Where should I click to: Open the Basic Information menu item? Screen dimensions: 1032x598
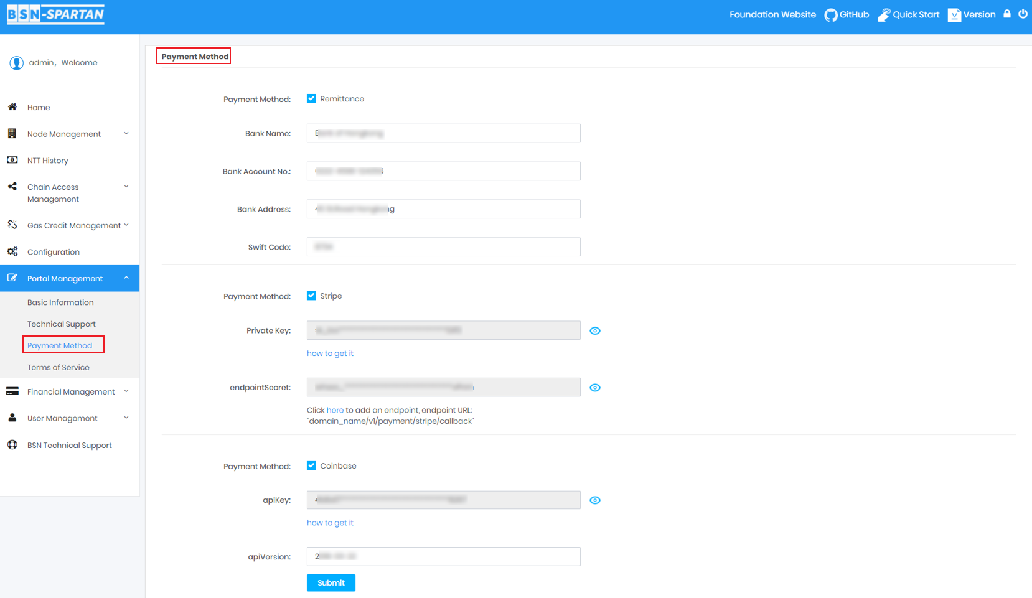point(60,302)
